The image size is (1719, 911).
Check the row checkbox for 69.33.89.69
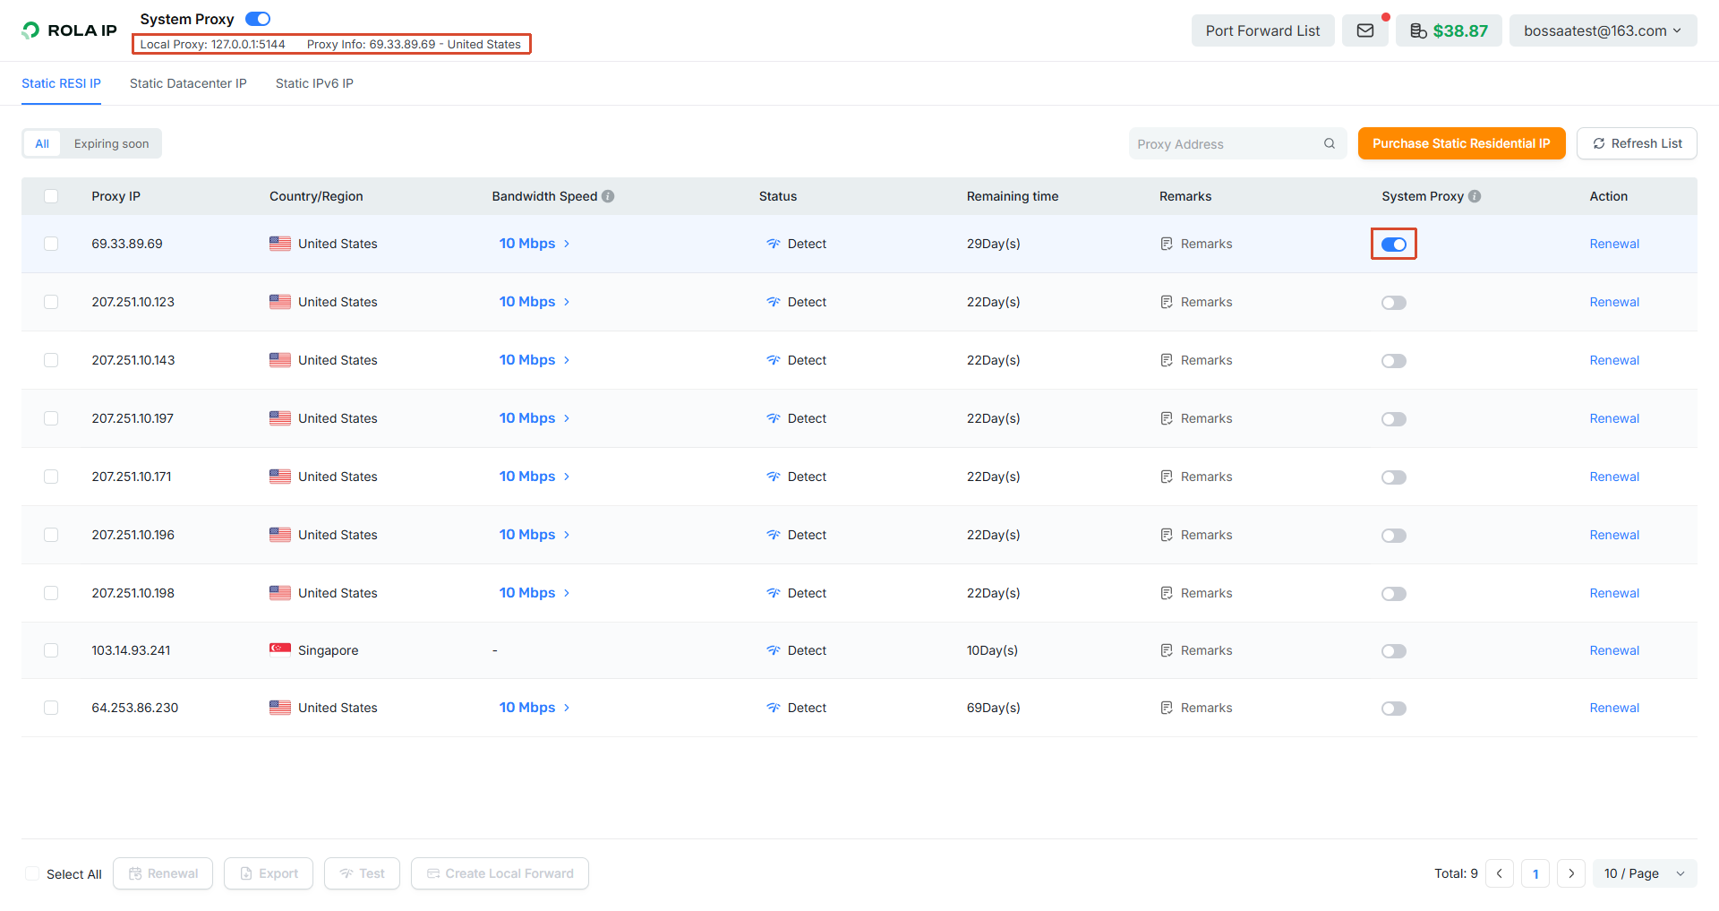51,244
